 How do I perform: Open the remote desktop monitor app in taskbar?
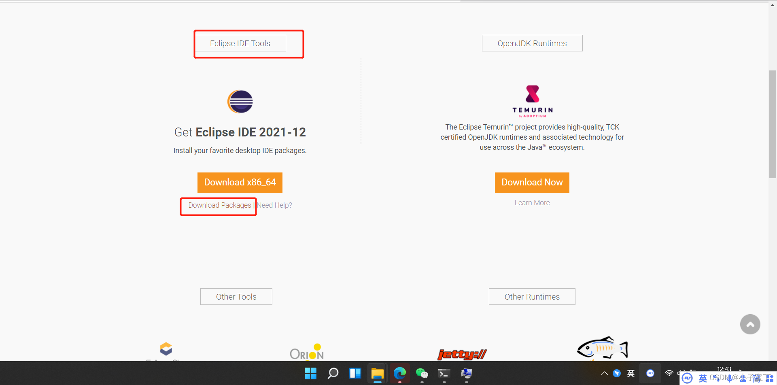(466, 373)
